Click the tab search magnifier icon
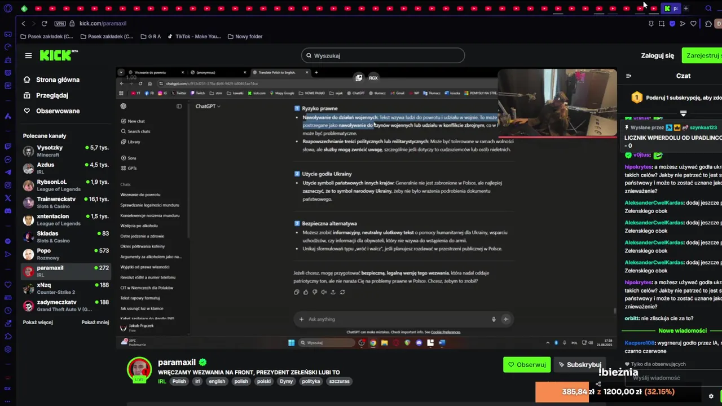722x406 pixels. [x=708, y=8]
